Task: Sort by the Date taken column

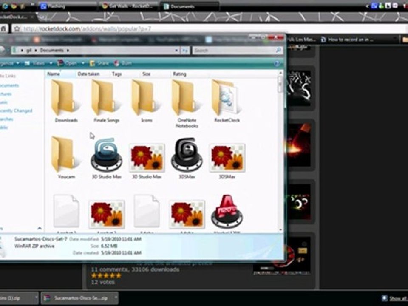Action: [x=88, y=74]
